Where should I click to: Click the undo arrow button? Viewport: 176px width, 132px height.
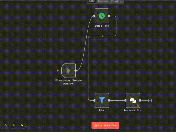14,125
